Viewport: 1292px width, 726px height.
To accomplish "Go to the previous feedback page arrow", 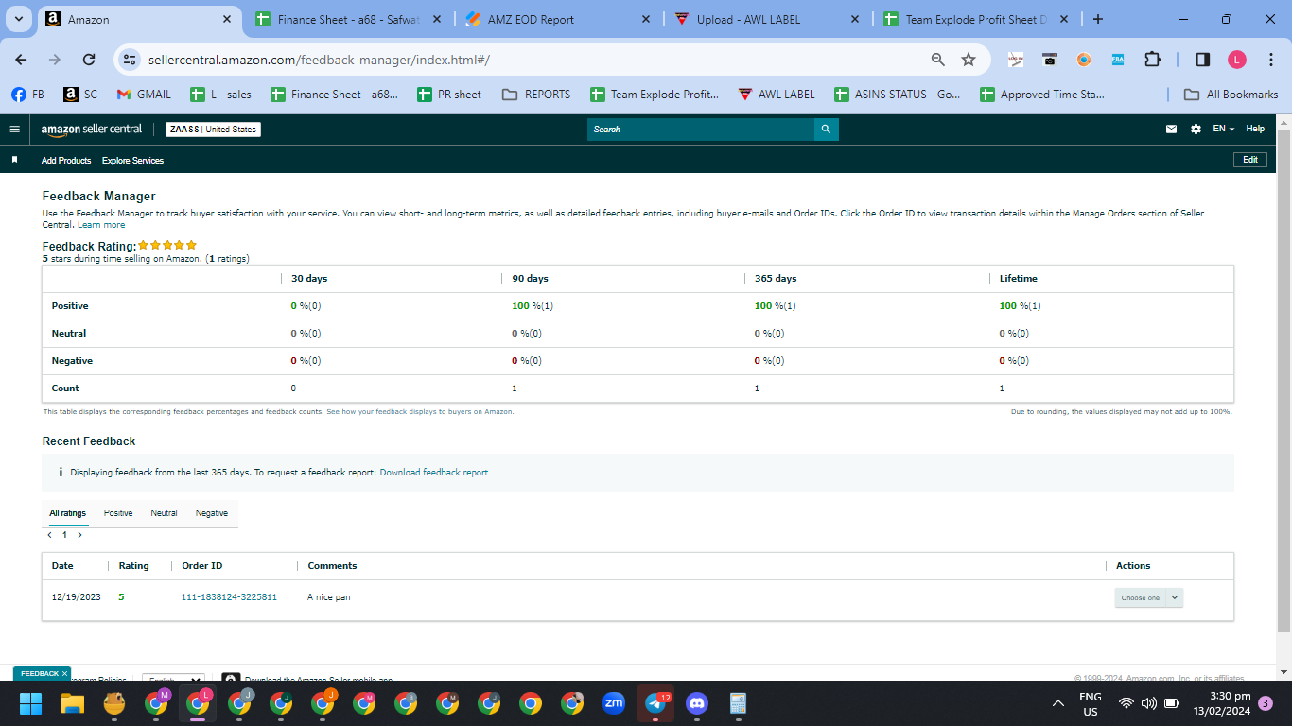I will (49, 535).
